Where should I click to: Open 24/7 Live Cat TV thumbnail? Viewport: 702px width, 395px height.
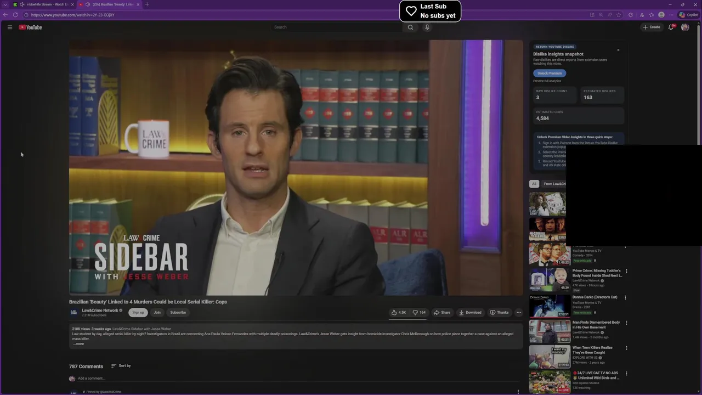point(550,382)
